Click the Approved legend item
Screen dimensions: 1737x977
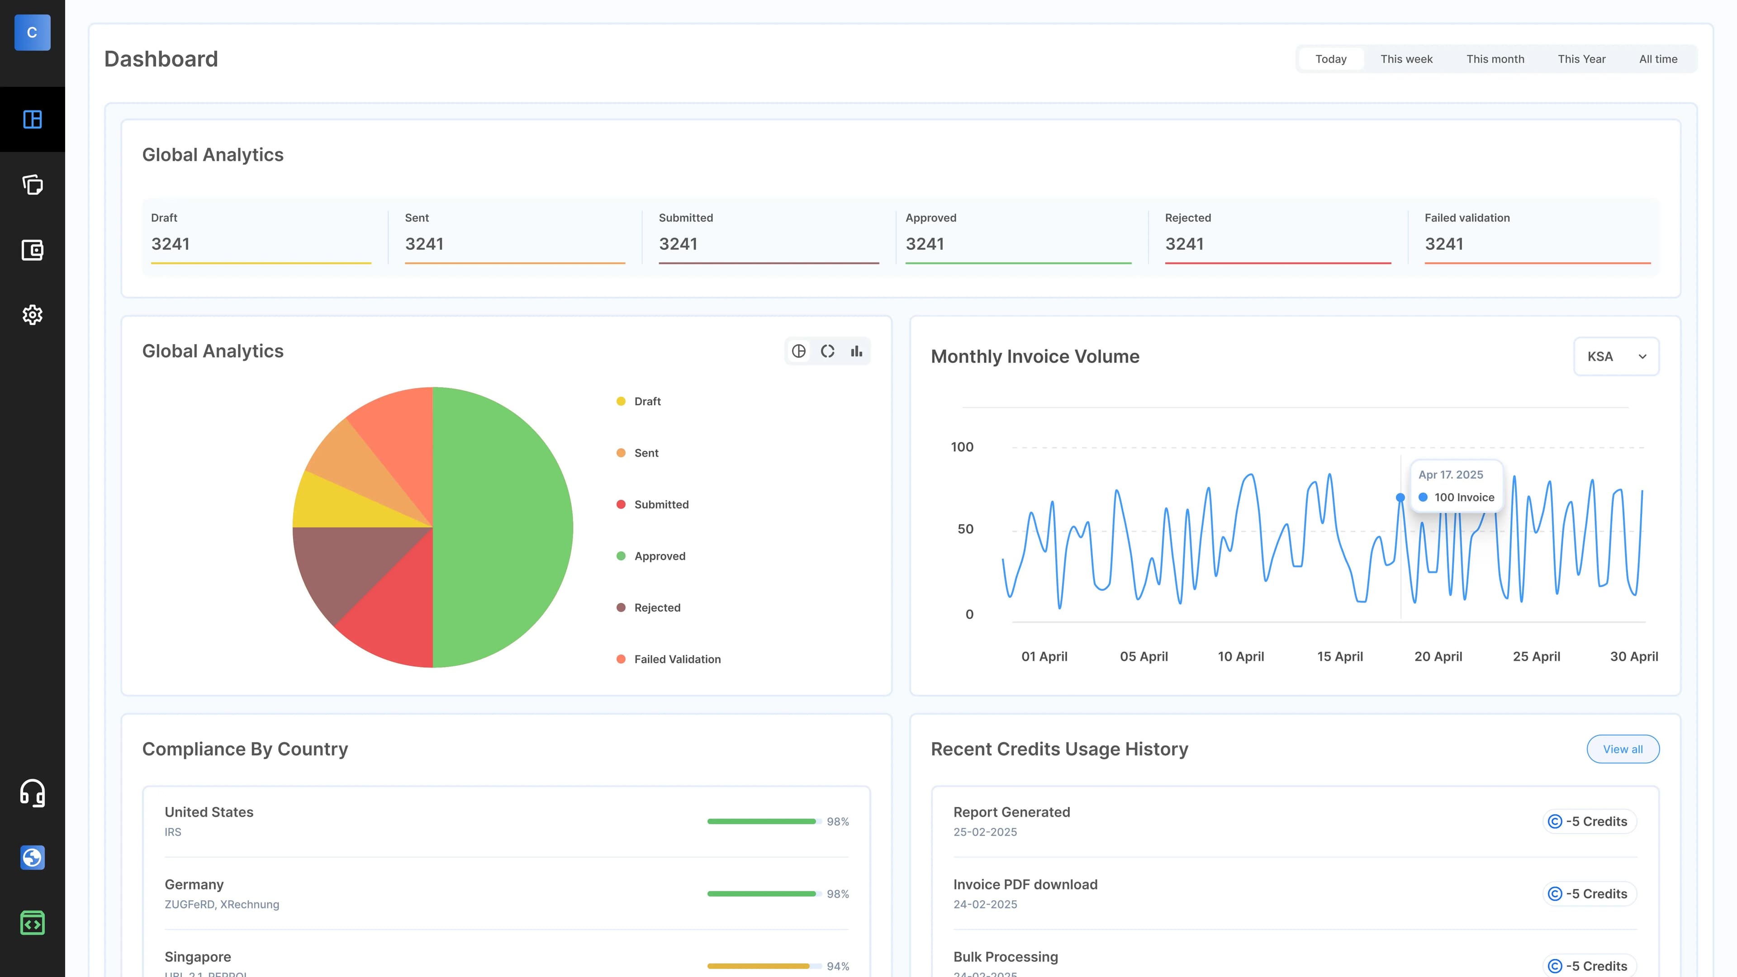coord(659,556)
